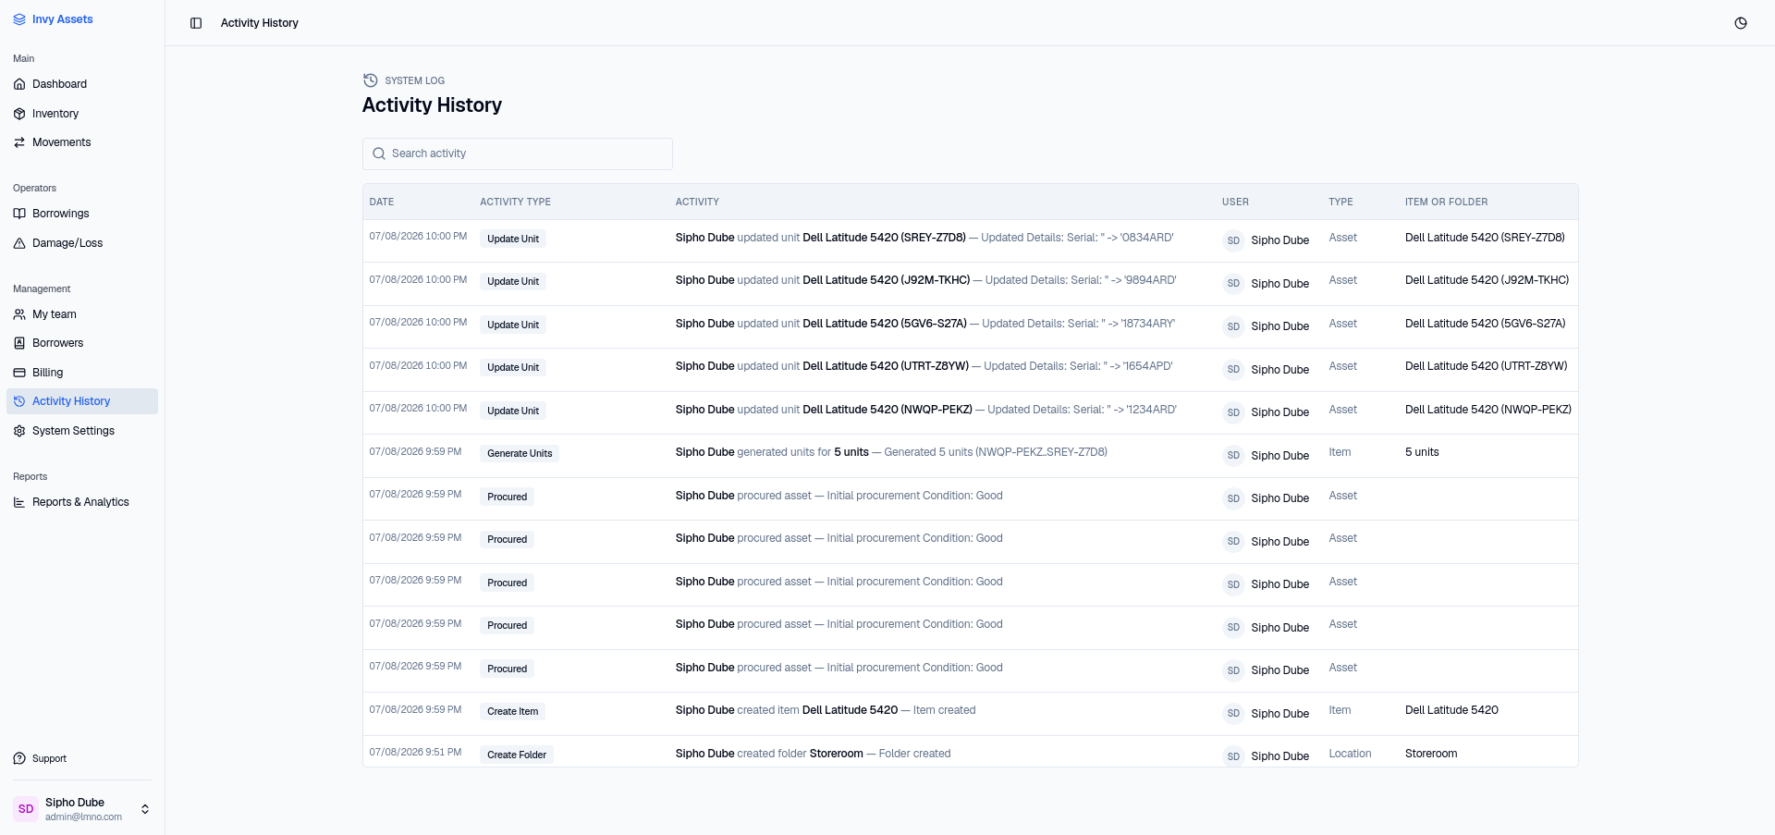1775x835 pixels.
Task: Click the Create Item badge
Action: point(513,711)
